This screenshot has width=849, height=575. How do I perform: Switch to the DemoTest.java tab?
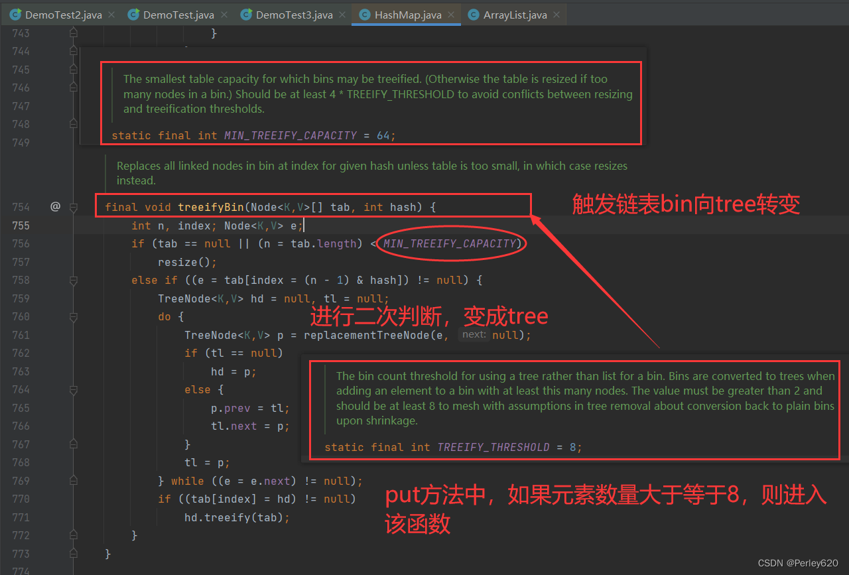(178, 15)
